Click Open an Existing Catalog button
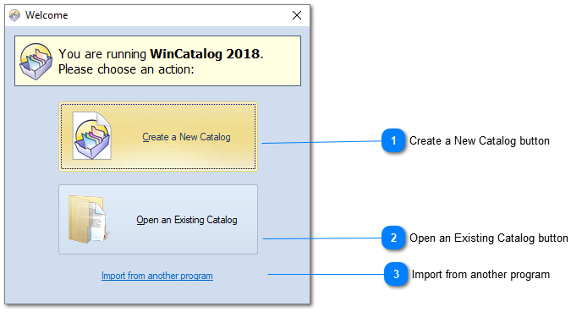 pyautogui.click(x=158, y=219)
